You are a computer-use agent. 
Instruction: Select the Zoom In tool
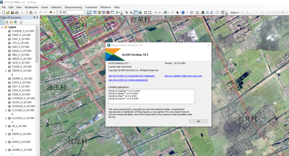127,12
